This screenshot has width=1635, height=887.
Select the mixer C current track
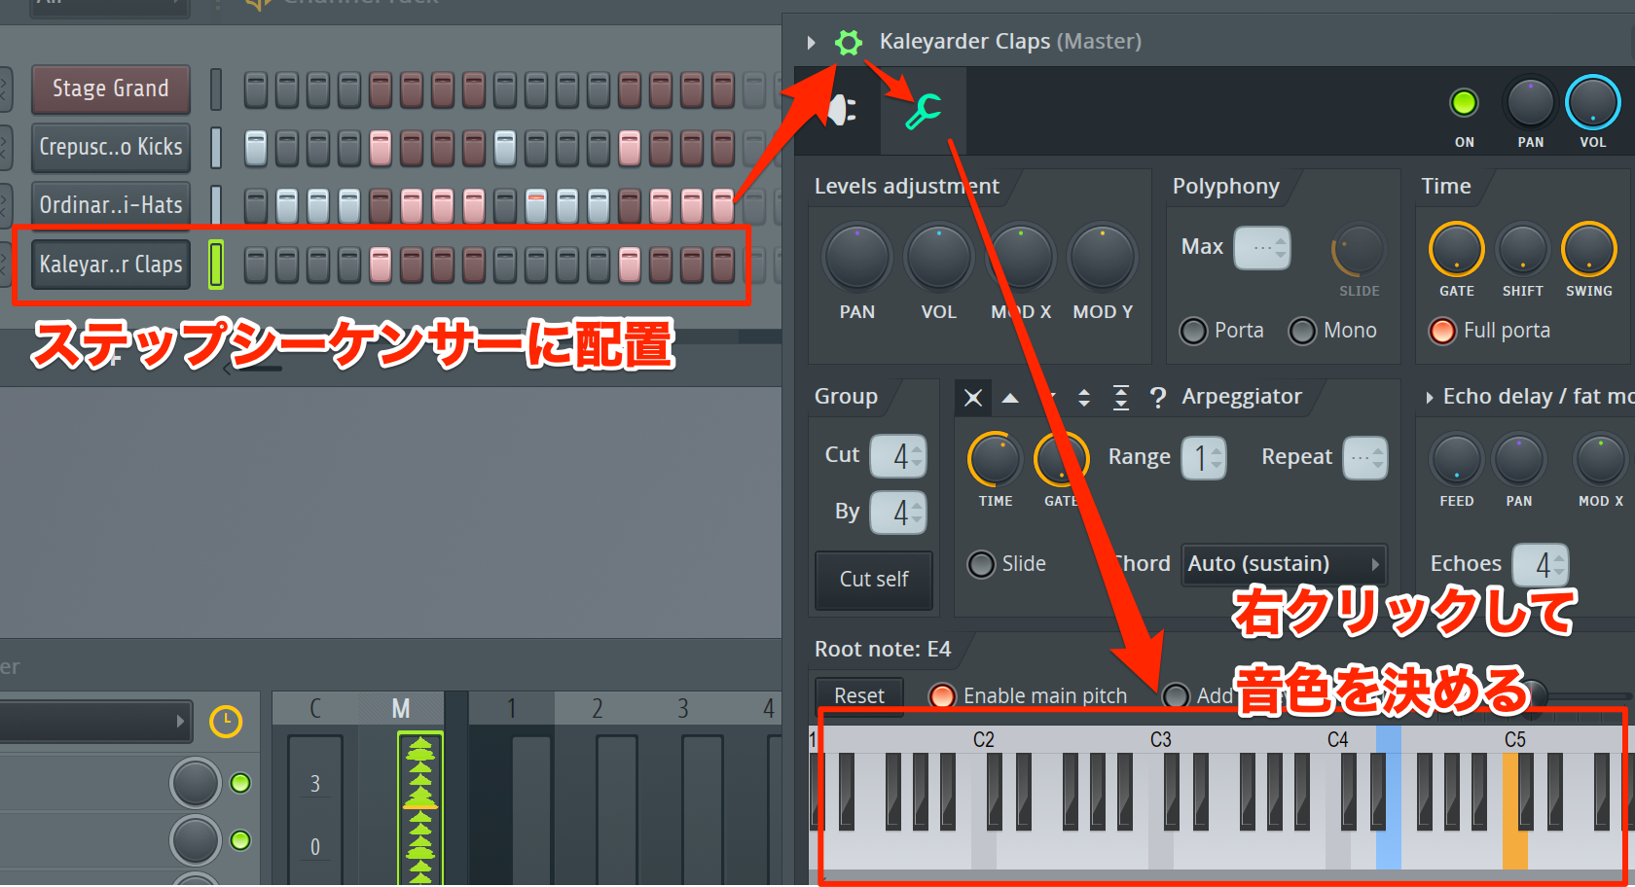315,709
